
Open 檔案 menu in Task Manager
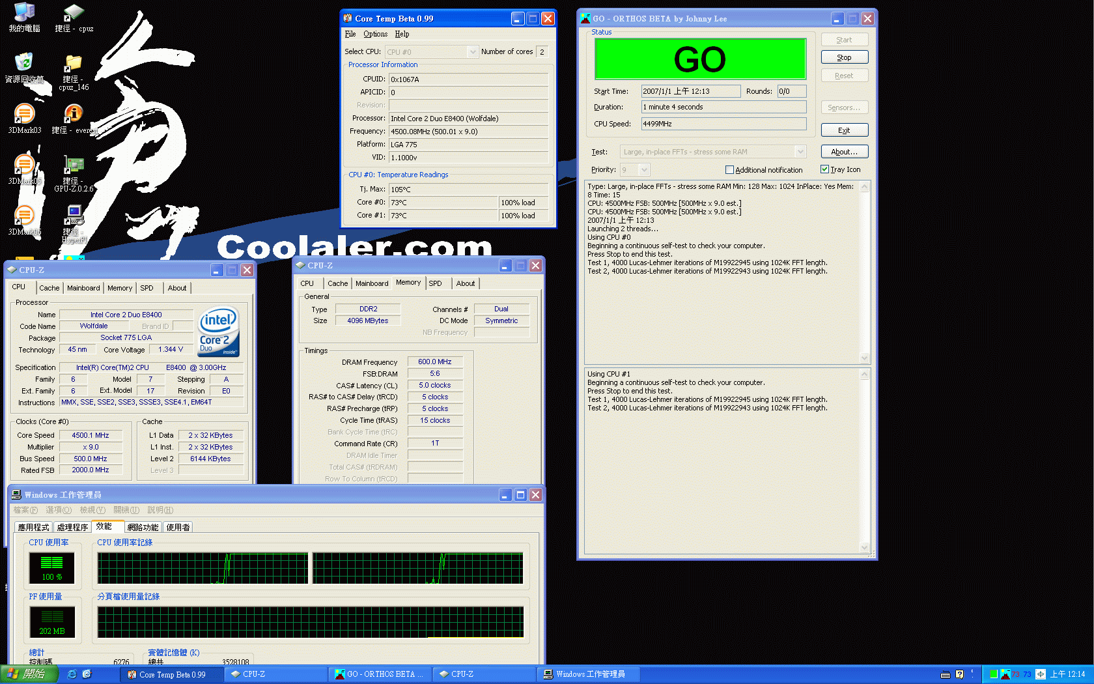[x=25, y=510]
